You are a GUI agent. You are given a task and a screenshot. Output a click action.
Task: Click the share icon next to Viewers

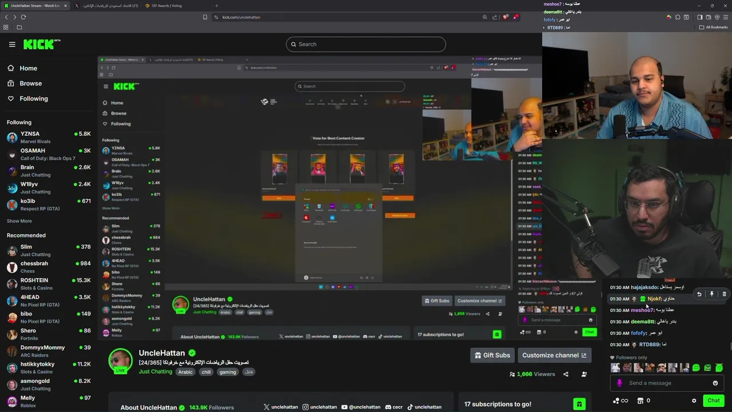click(x=566, y=374)
